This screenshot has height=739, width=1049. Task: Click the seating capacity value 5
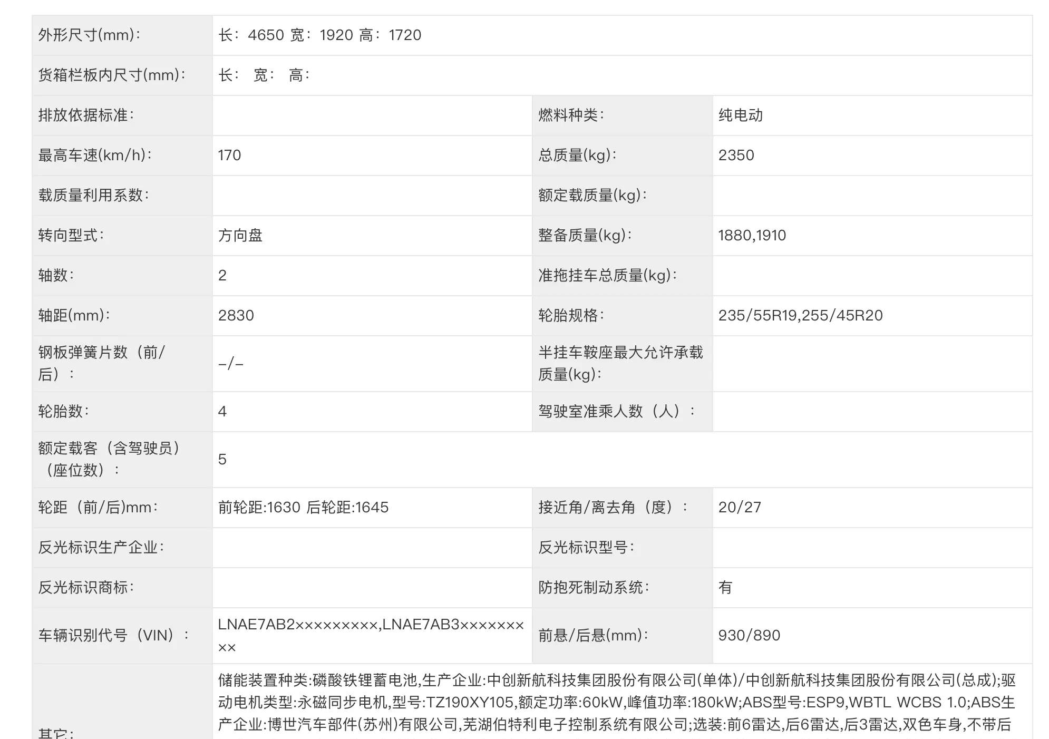pos(222,460)
